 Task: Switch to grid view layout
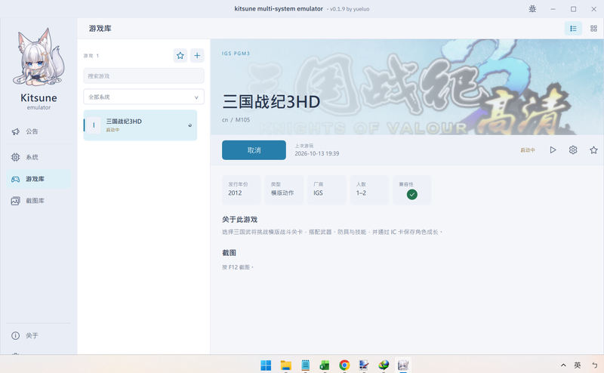(x=593, y=29)
